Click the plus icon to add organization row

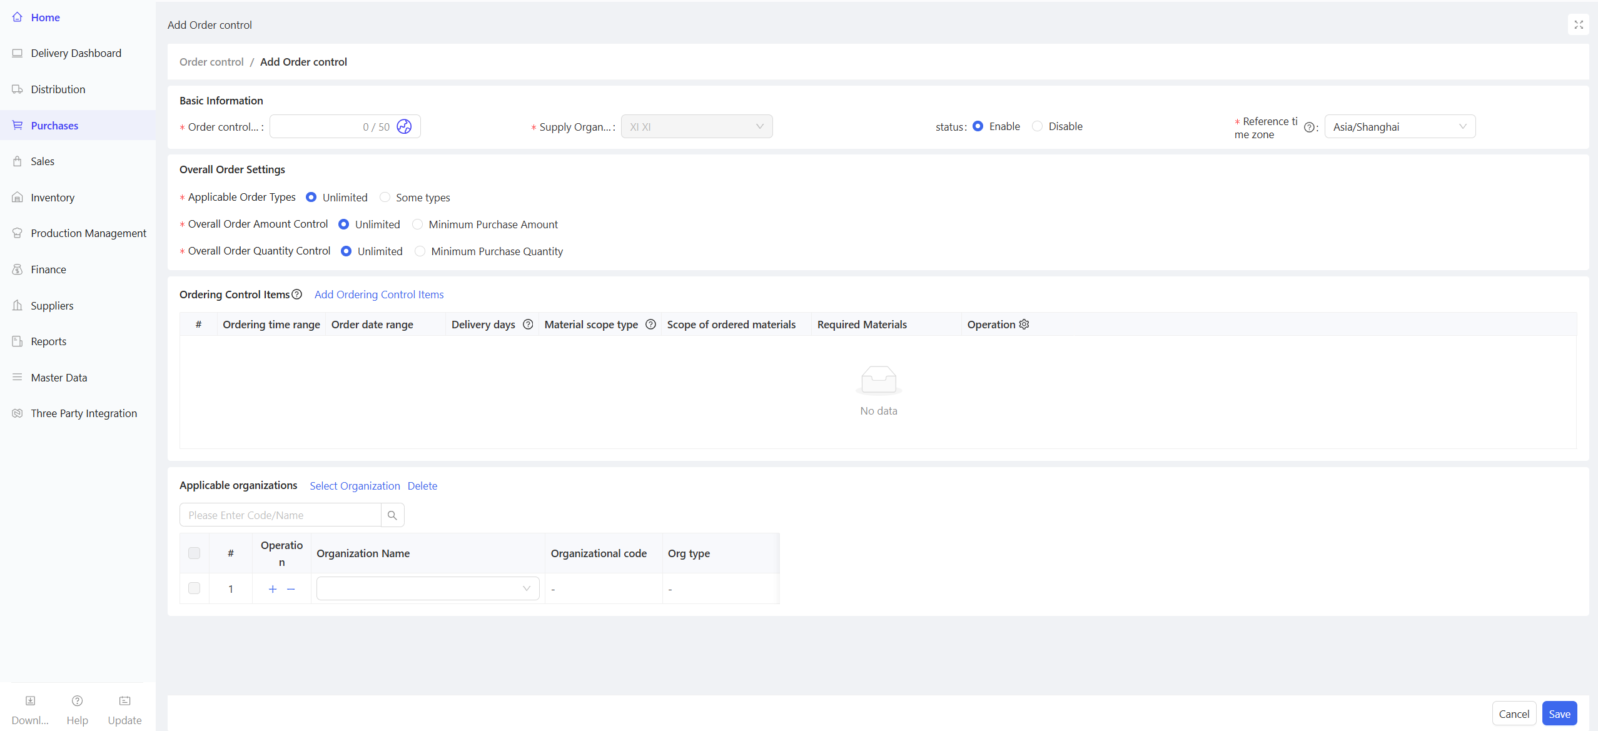tap(273, 589)
